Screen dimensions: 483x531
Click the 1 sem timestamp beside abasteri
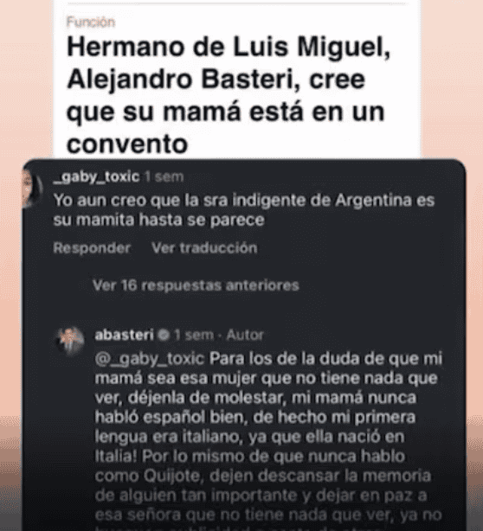pyautogui.click(x=194, y=336)
